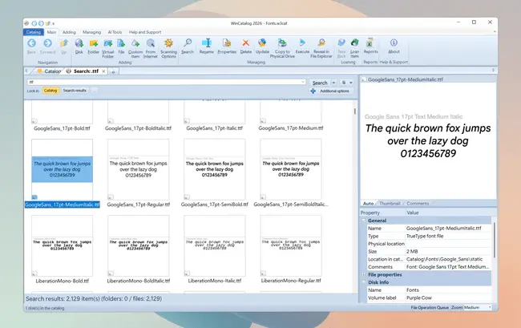521x328 pixels.
Task: Switch to the Catalog document tab
Action: pos(49,71)
